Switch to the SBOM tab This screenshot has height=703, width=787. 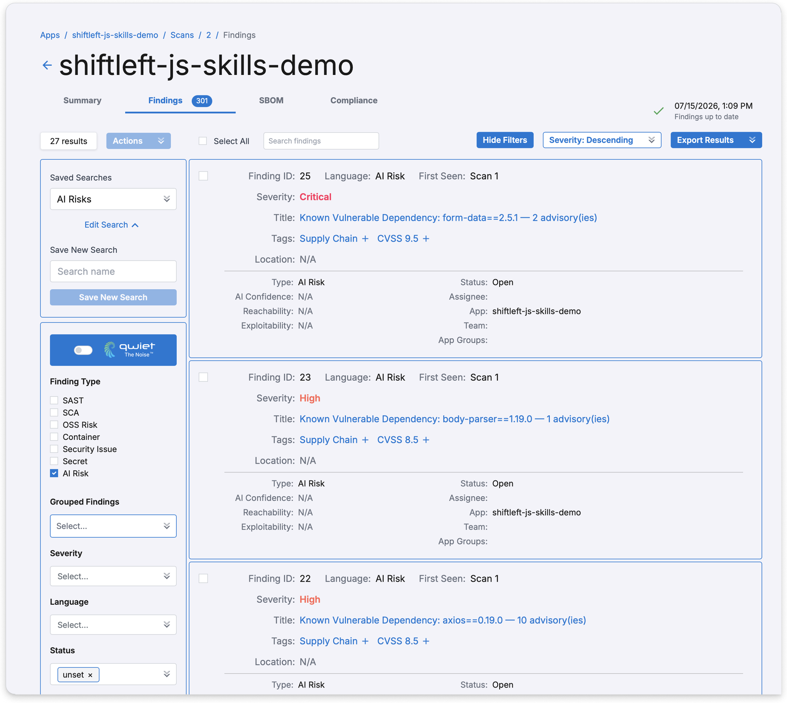[x=271, y=100]
